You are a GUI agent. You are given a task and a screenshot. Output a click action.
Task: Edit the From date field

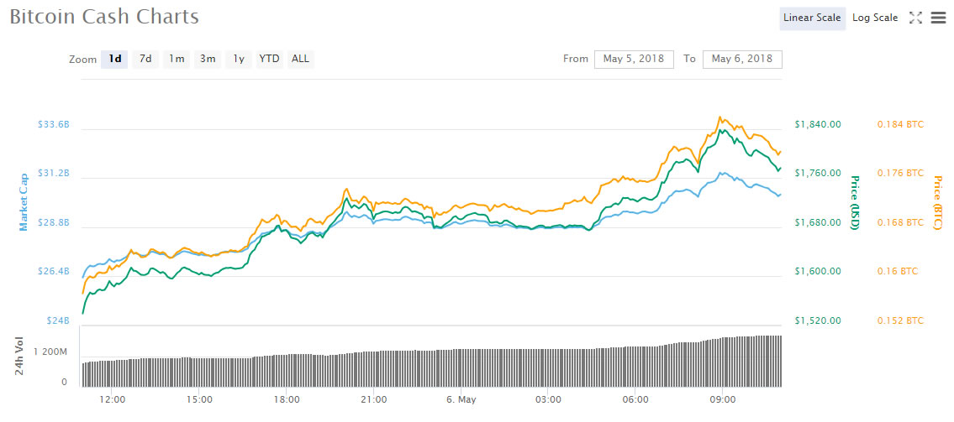634,59
